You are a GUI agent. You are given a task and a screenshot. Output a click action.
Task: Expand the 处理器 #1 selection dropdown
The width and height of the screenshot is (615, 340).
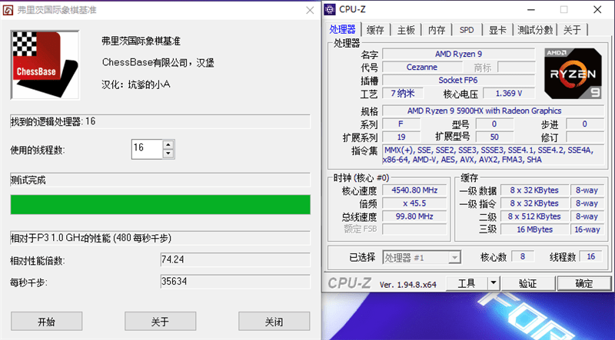point(454,258)
